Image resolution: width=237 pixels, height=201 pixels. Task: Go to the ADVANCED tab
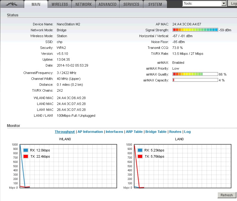[108, 4]
